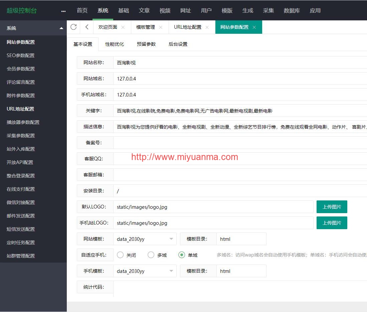Click the 网站域名 input field
This screenshot has width=367, height=312.
point(240,79)
